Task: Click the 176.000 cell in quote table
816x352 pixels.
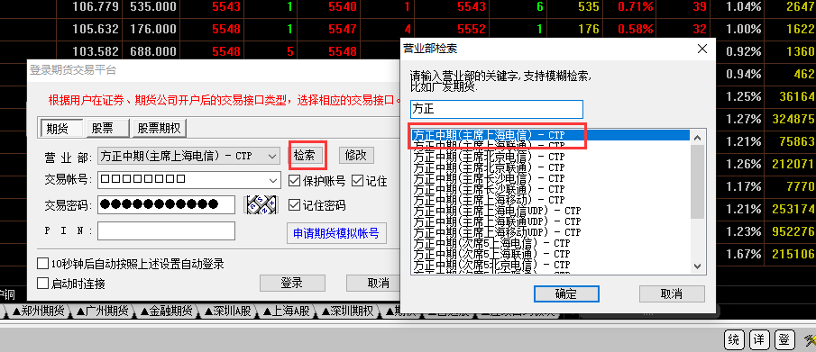Action: coord(153,29)
